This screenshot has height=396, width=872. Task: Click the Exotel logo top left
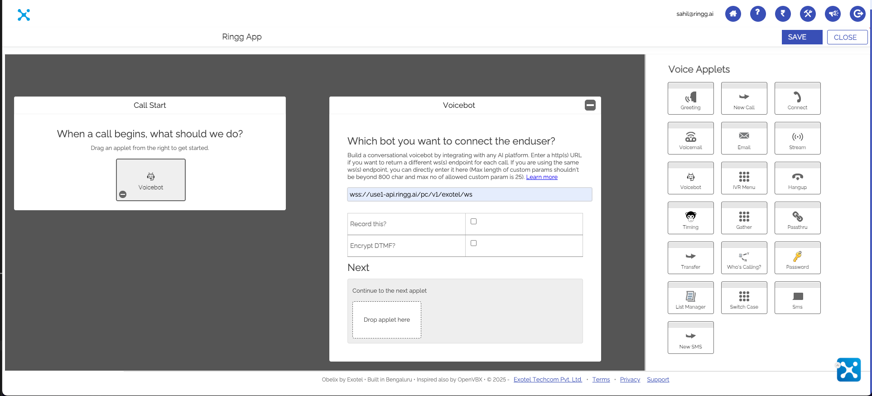click(x=24, y=15)
